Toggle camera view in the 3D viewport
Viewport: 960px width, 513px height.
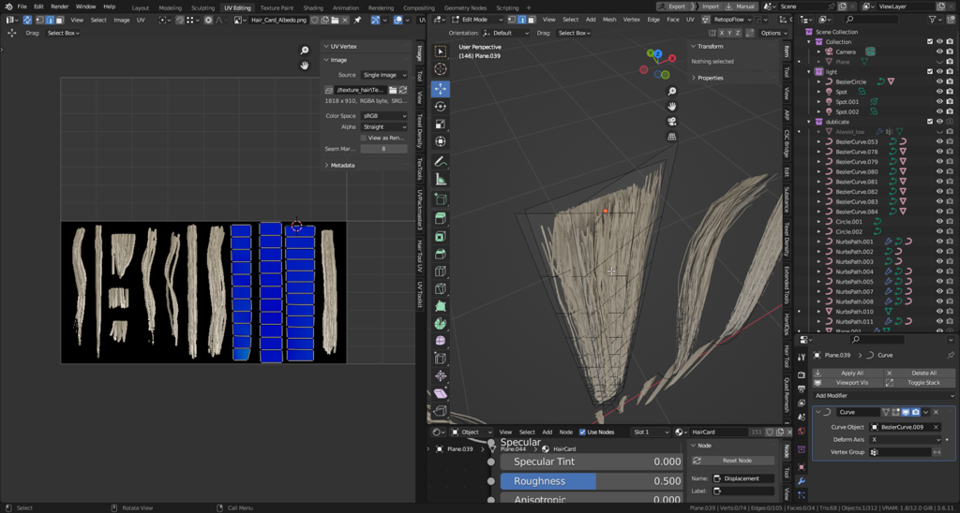[x=672, y=122]
